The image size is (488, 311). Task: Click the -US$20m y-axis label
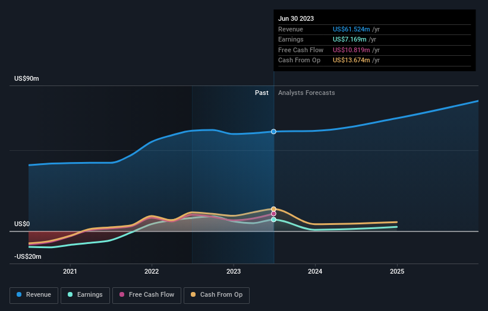coord(27,256)
